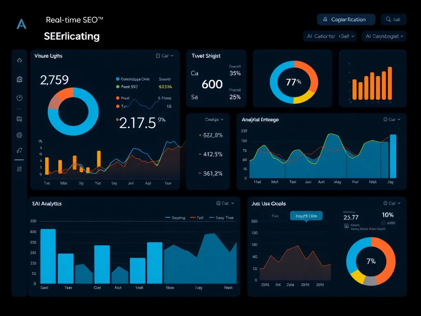Click the 600 value in Twet Shigist
Image resolution: width=421 pixels, height=316 pixels.
(x=212, y=84)
